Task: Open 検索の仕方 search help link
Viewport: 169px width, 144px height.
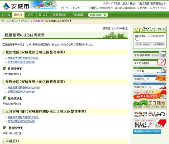Action: click(105, 8)
